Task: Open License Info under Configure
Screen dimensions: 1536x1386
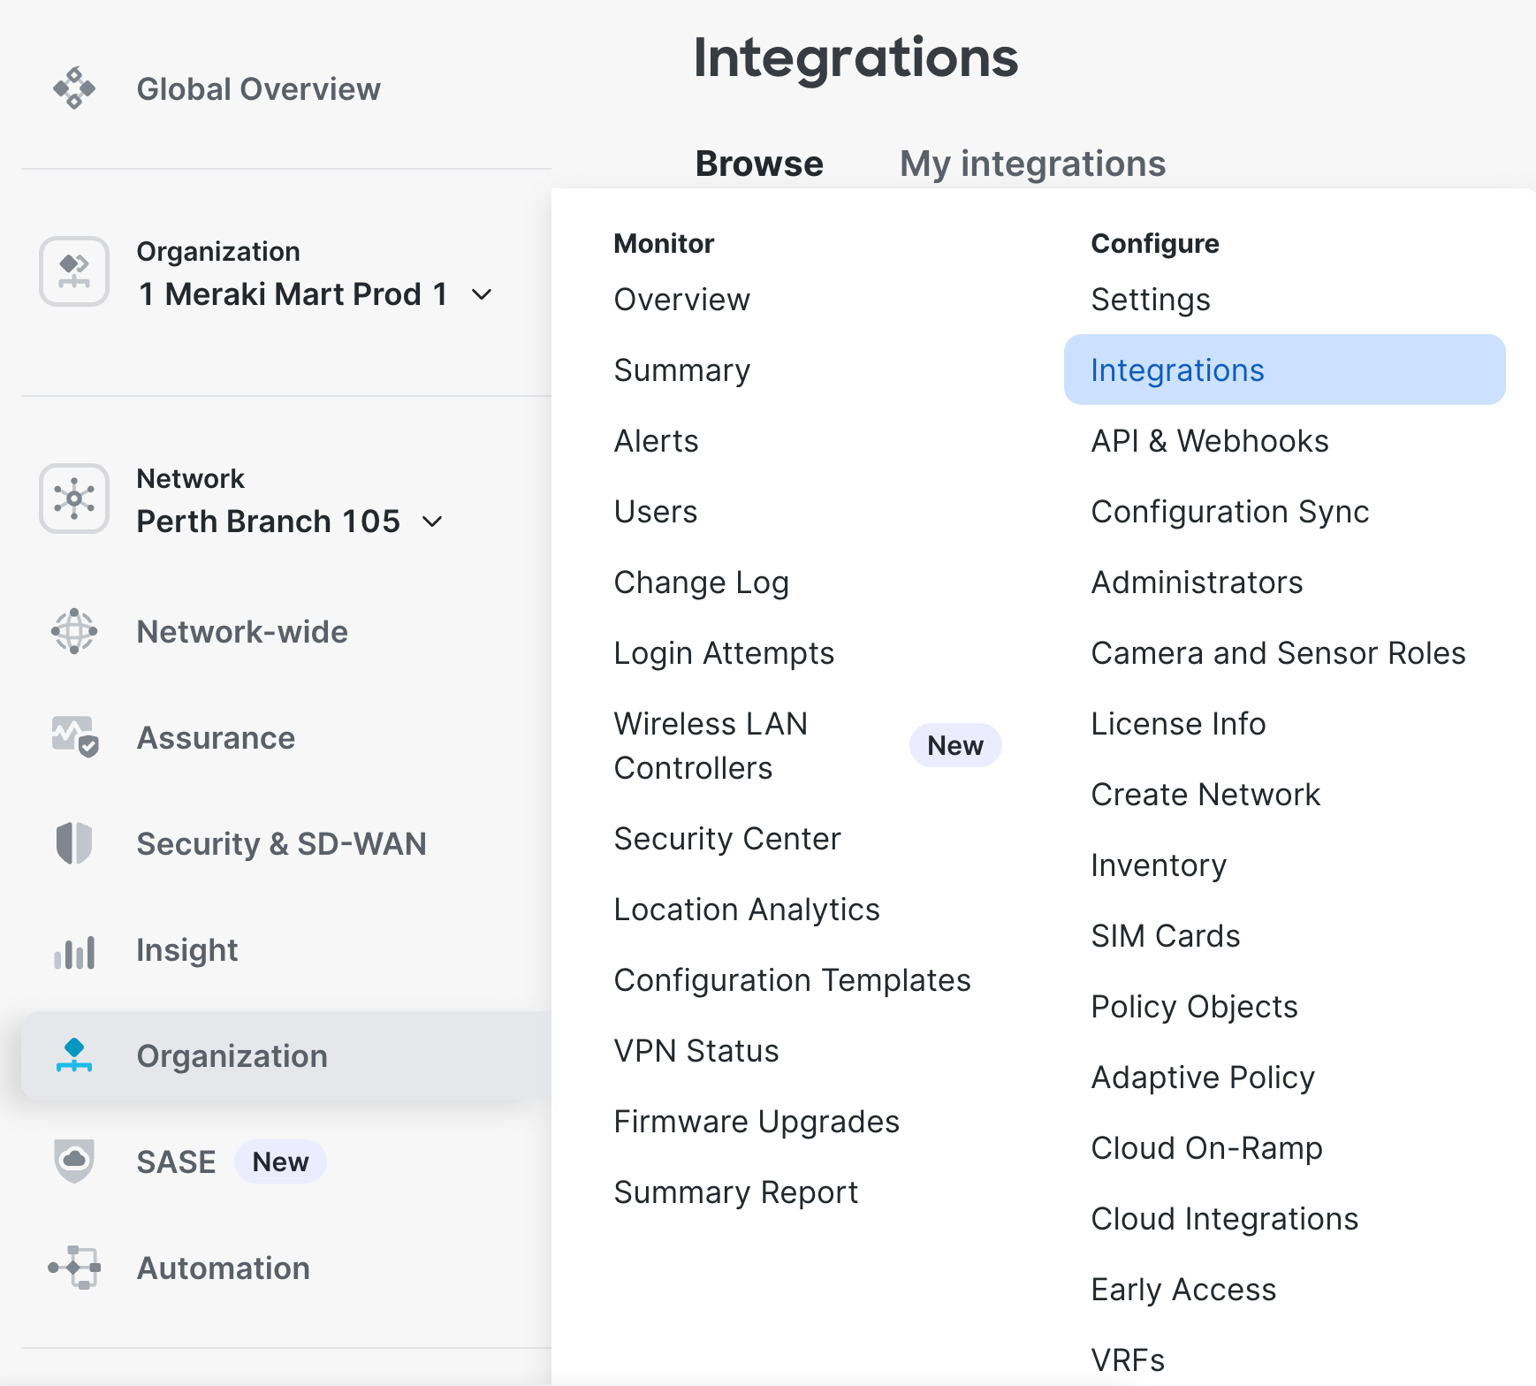Action: pos(1178,724)
